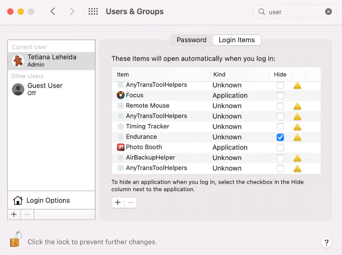Sort by the Kind column header

pyautogui.click(x=240, y=74)
